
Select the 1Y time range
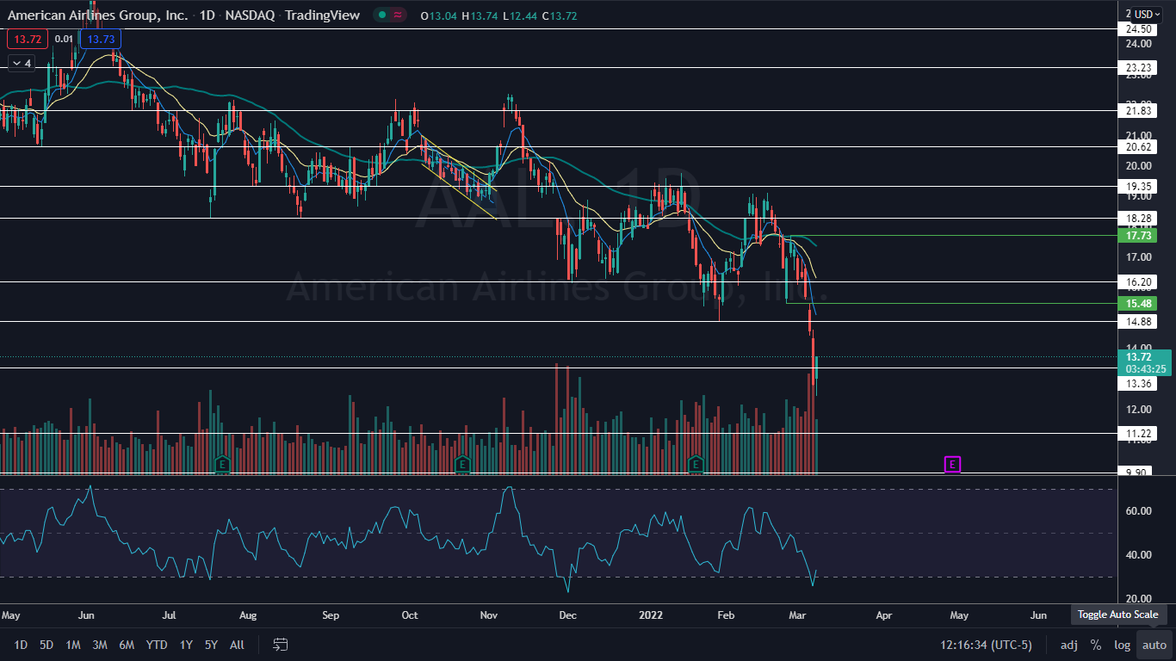click(186, 645)
